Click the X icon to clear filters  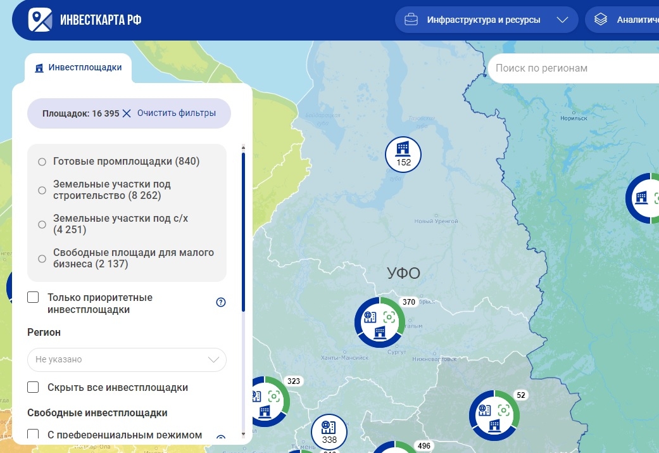coord(127,113)
